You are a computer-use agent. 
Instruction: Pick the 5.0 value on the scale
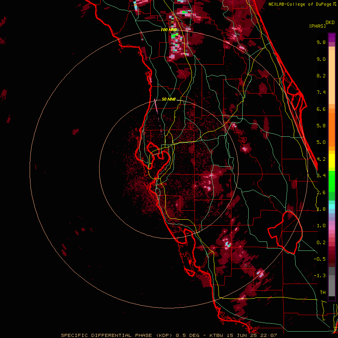pos(321,142)
